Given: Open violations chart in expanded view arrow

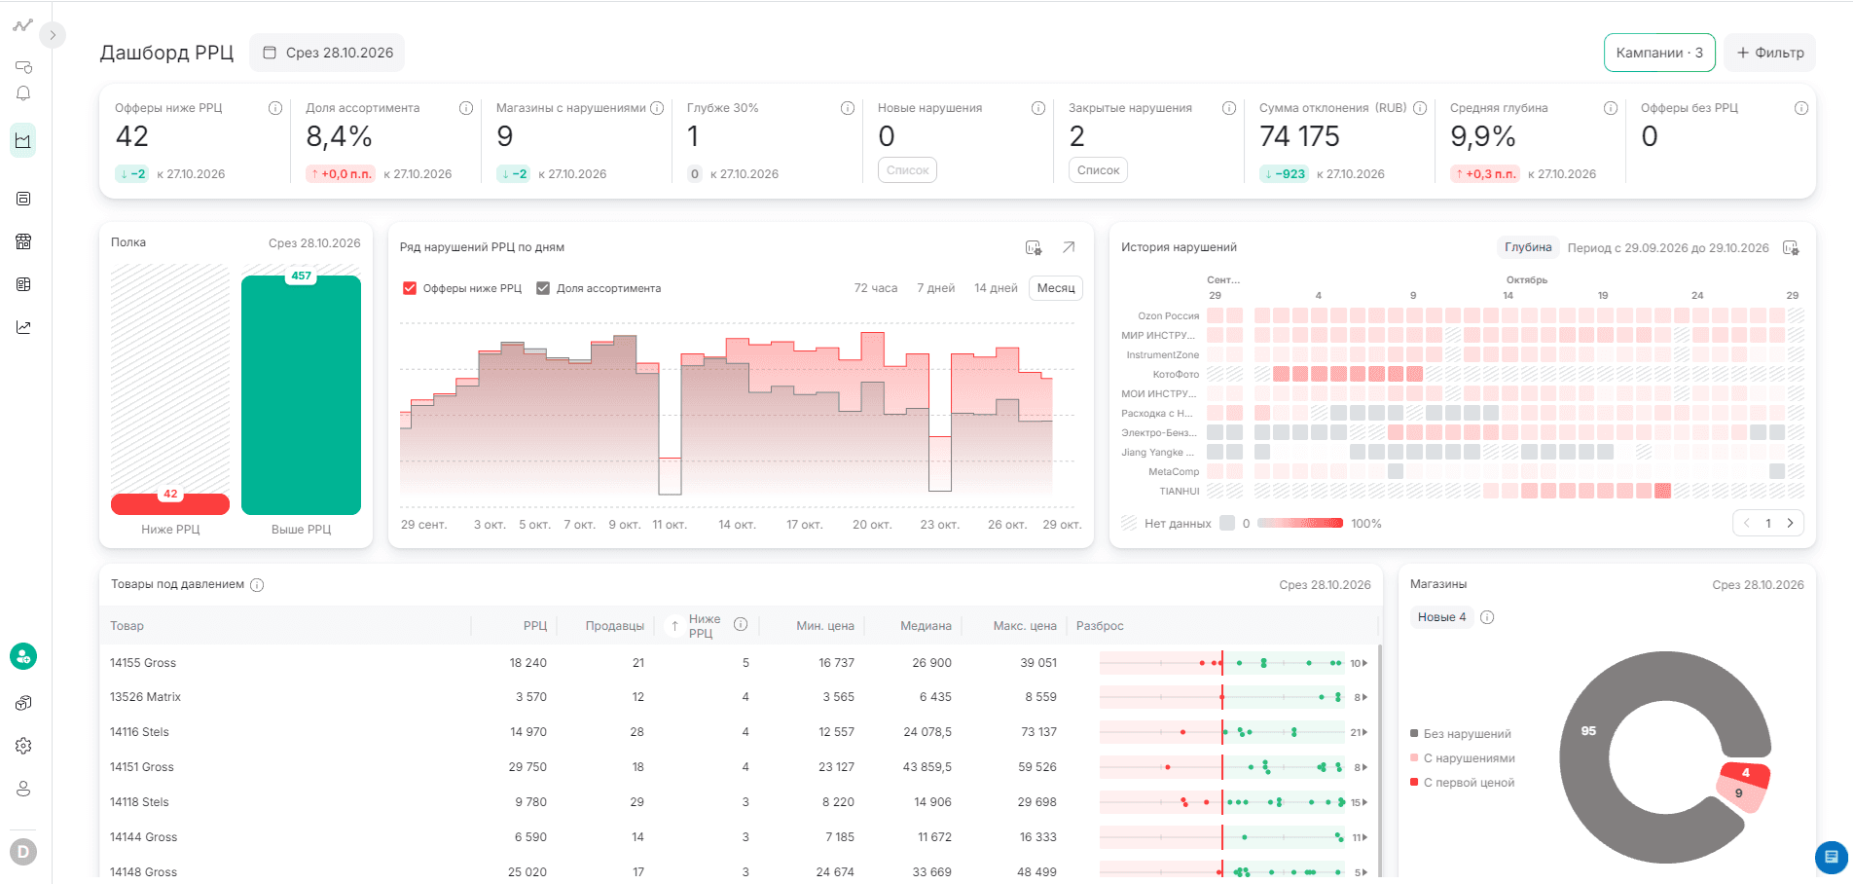Looking at the screenshot, I should [x=1069, y=247].
